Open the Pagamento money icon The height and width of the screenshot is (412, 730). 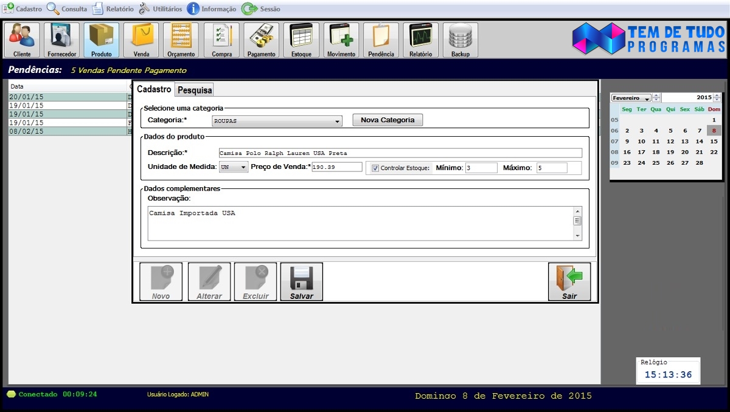[262, 40]
